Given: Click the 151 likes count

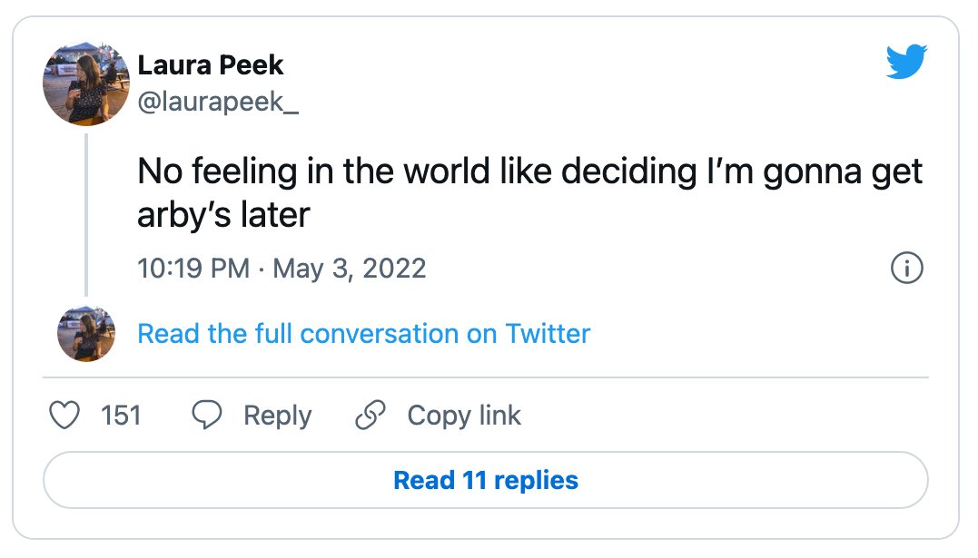Looking at the screenshot, I should point(121,416).
